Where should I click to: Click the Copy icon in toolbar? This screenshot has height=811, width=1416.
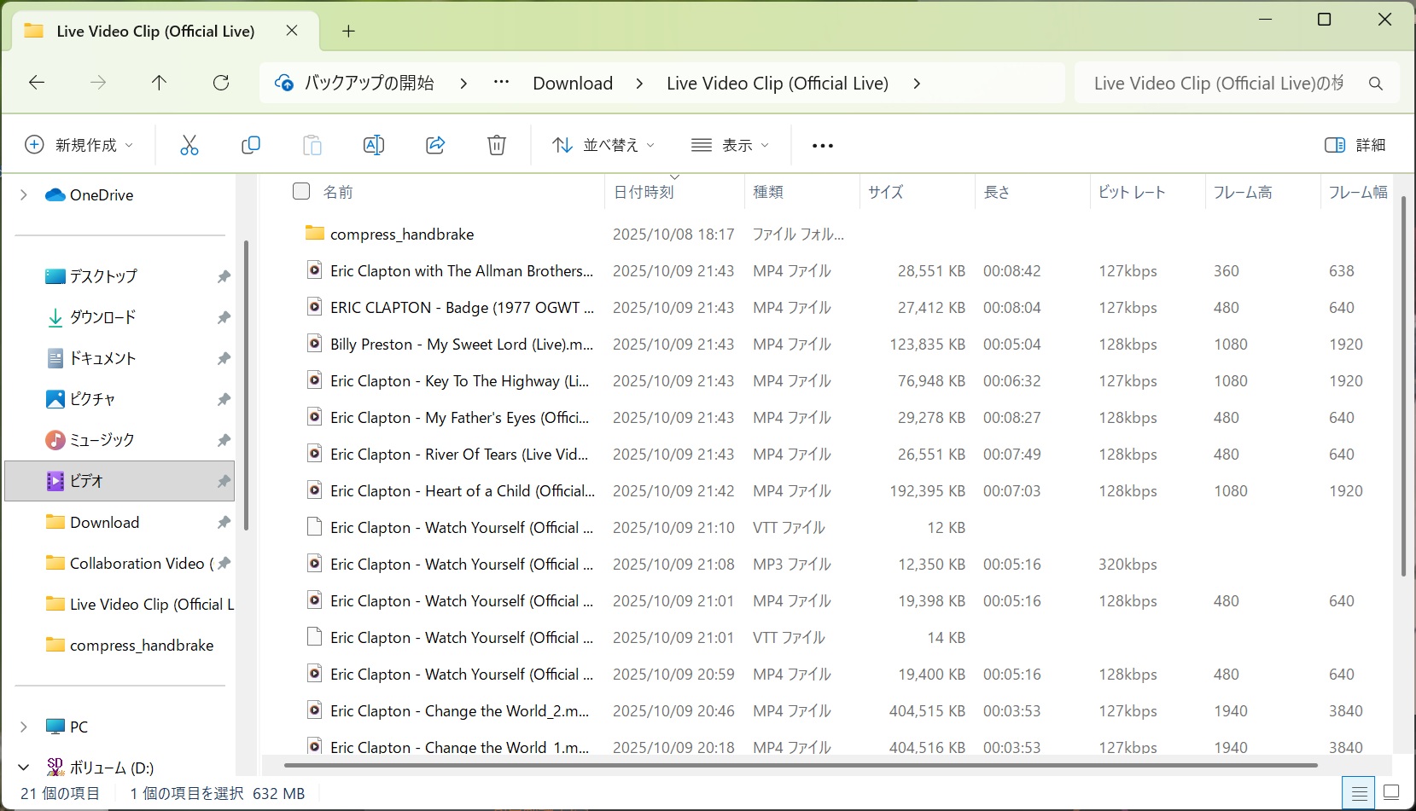pyautogui.click(x=250, y=145)
